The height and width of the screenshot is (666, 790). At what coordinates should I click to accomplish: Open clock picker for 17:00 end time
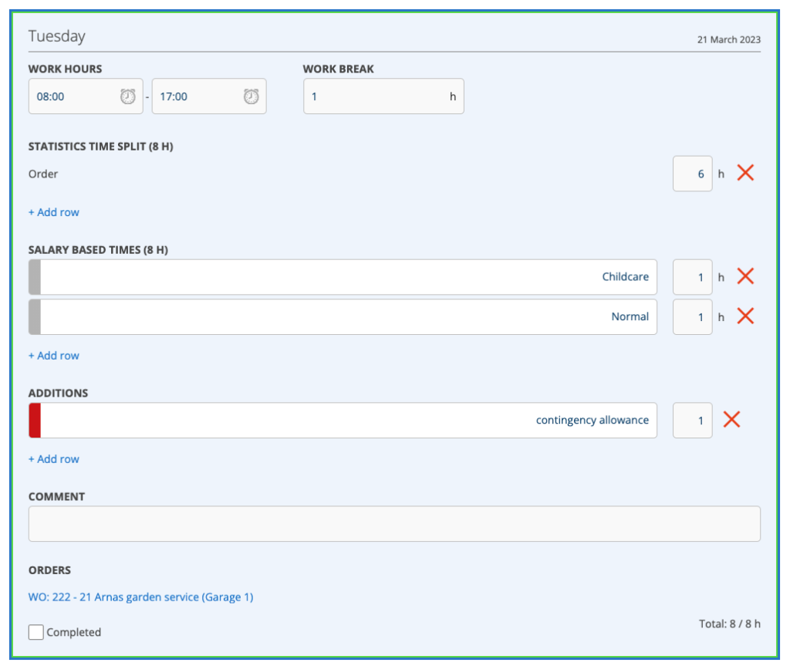[251, 96]
